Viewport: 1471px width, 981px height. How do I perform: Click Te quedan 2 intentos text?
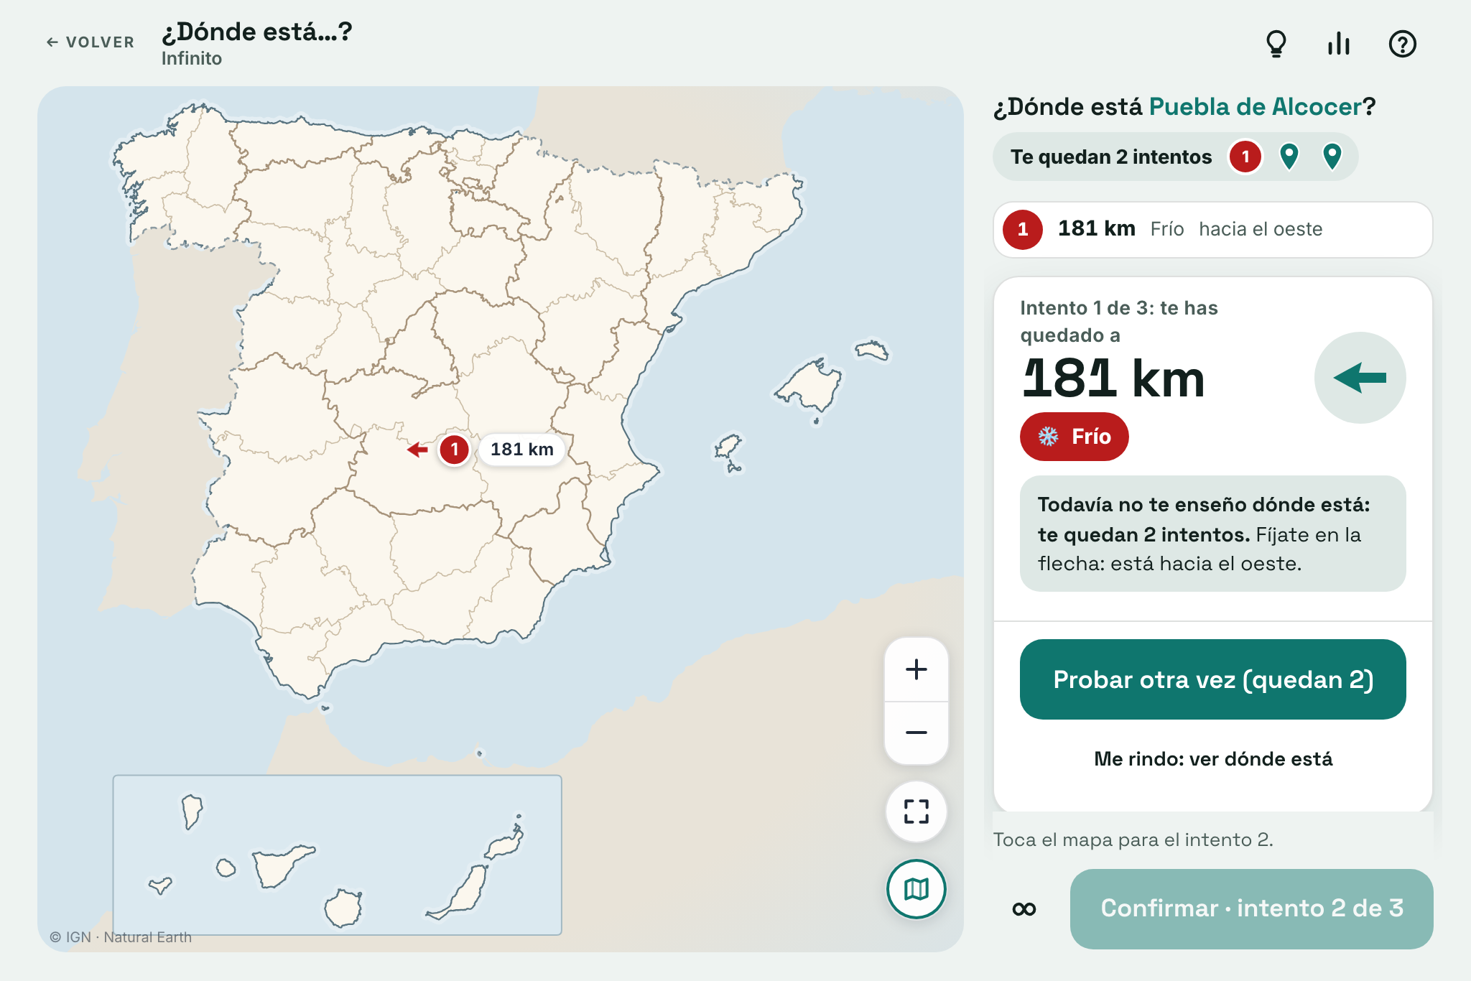[x=1111, y=157]
